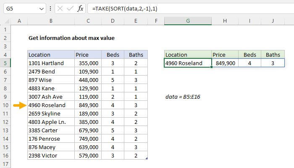Click the 'Price' header in column C
The image size is (294, 168).
click(x=88, y=55)
